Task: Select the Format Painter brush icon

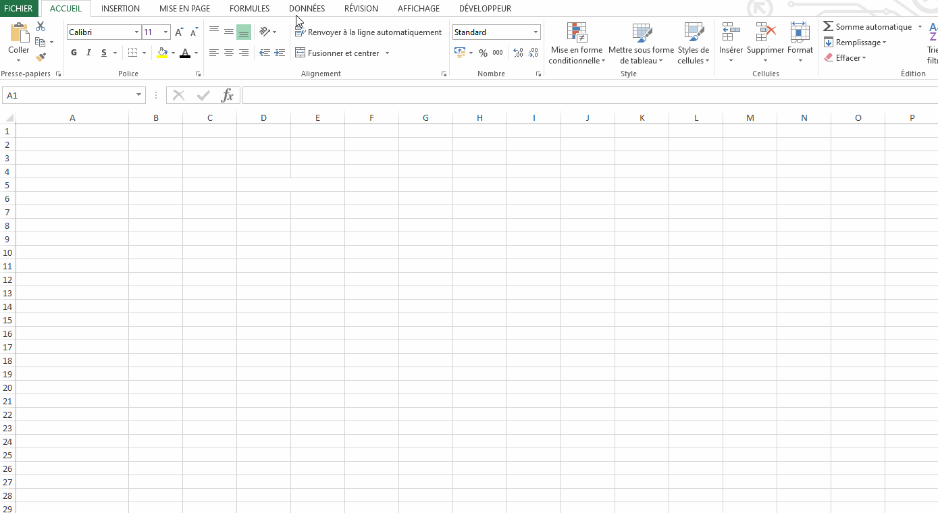Action: [41, 57]
